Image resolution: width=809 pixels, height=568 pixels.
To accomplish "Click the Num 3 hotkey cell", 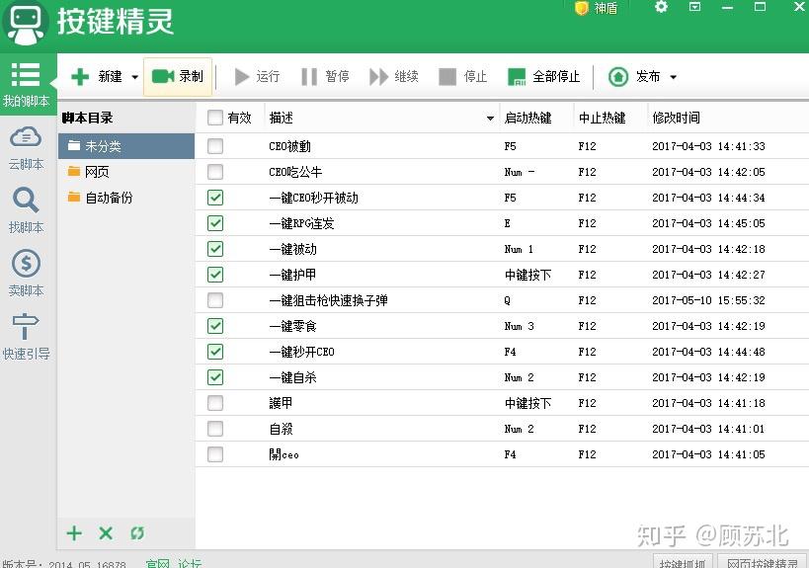I will pyautogui.click(x=519, y=326).
